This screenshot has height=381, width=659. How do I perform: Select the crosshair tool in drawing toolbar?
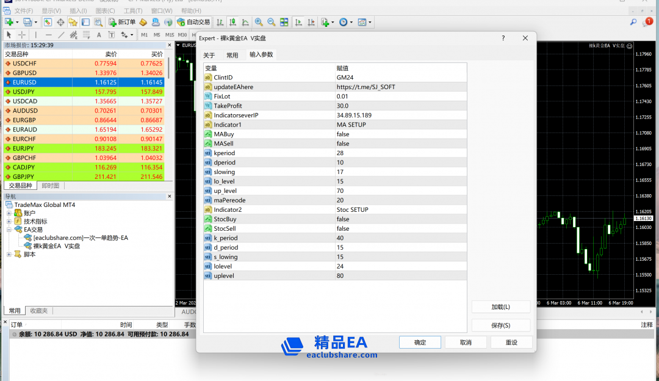click(x=21, y=35)
